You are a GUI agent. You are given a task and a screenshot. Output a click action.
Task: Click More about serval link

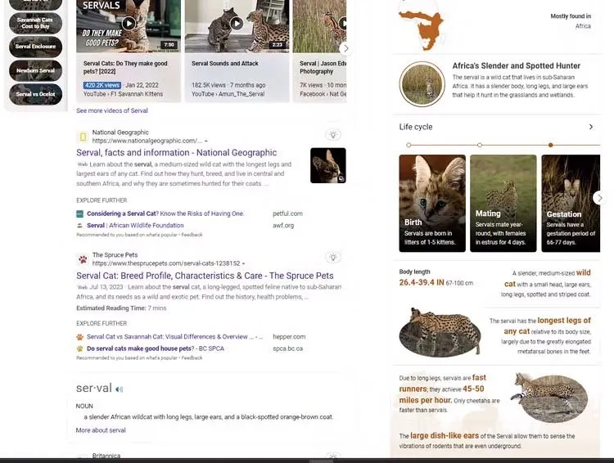[x=101, y=430]
